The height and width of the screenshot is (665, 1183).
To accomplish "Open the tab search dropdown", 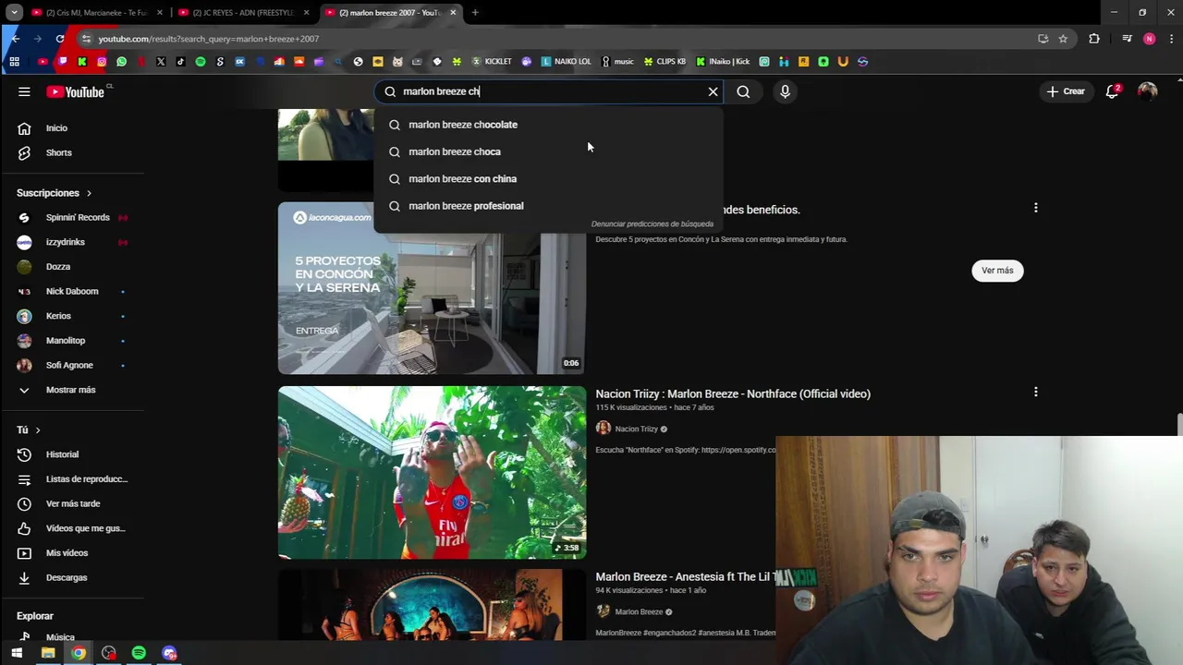I will click(14, 13).
